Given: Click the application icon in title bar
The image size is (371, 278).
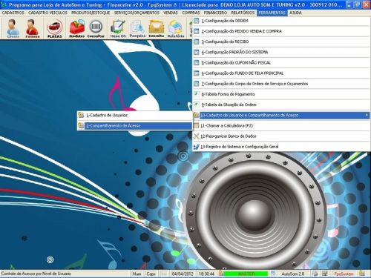Looking at the screenshot, I should coord(4,4).
